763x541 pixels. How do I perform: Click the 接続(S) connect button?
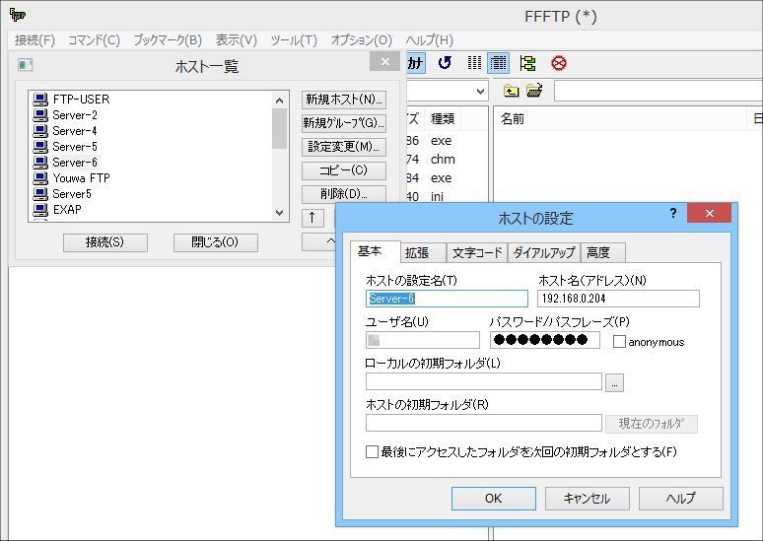click(x=105, y=242)
